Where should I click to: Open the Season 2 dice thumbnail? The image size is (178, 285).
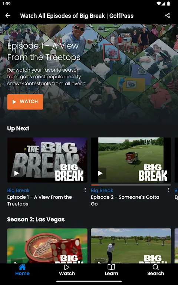click(x=47, y=246)
